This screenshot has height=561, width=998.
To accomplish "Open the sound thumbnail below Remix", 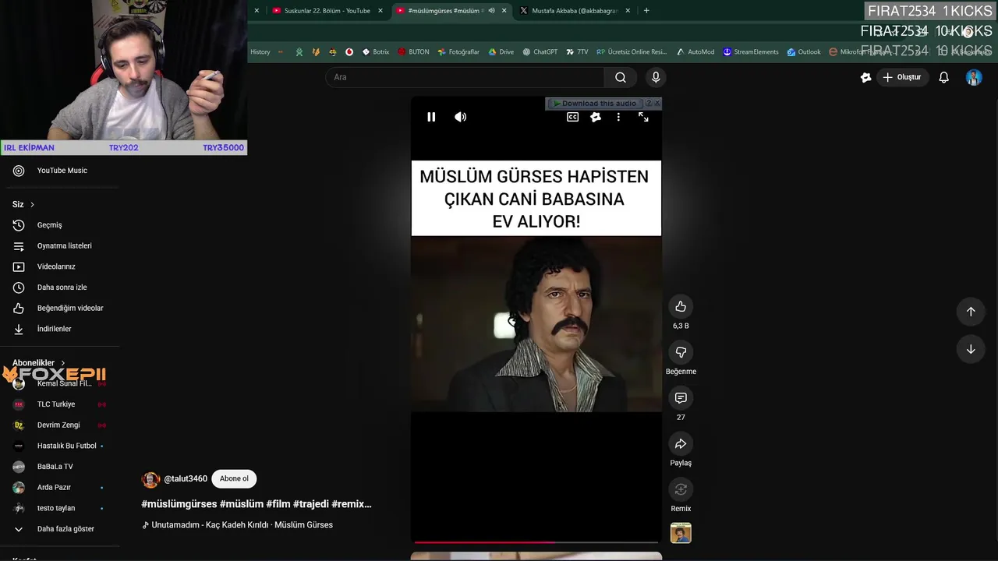I will (x=681, y=533).
